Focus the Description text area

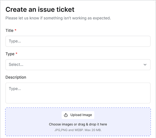(x=78, y=93)
